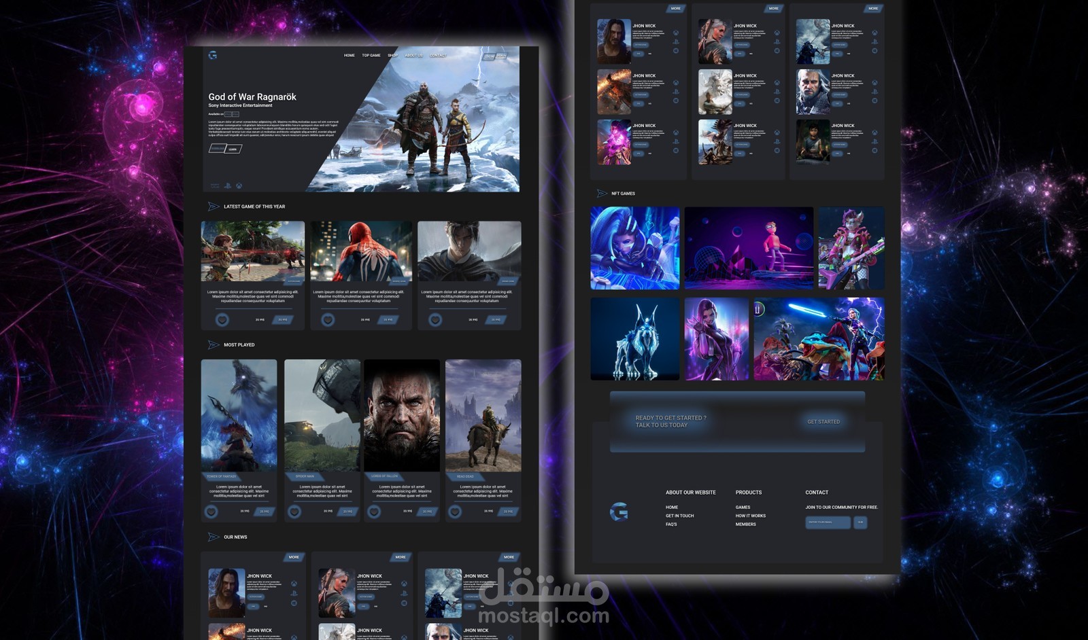This screenshot has height=640, width=1088.
Task: Click the G logo in the footer
Action: pyautogui.click(x=619, y=512)
